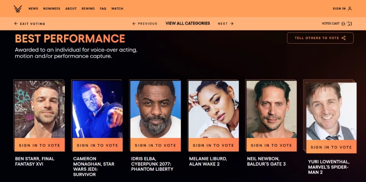Click the Watch link in navigation
Image resolution: width=366 pixels, height=182 pixels.
pos(117,9)
